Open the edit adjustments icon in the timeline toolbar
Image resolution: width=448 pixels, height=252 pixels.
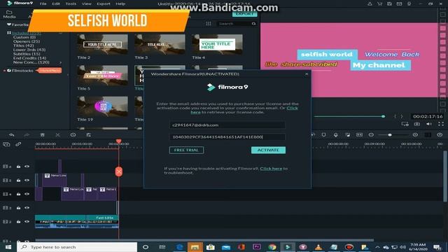pos(89,135)
